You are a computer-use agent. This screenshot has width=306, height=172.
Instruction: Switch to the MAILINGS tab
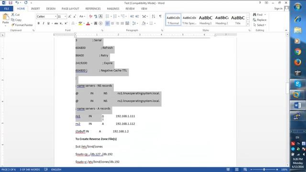click(x=113, y=9)
